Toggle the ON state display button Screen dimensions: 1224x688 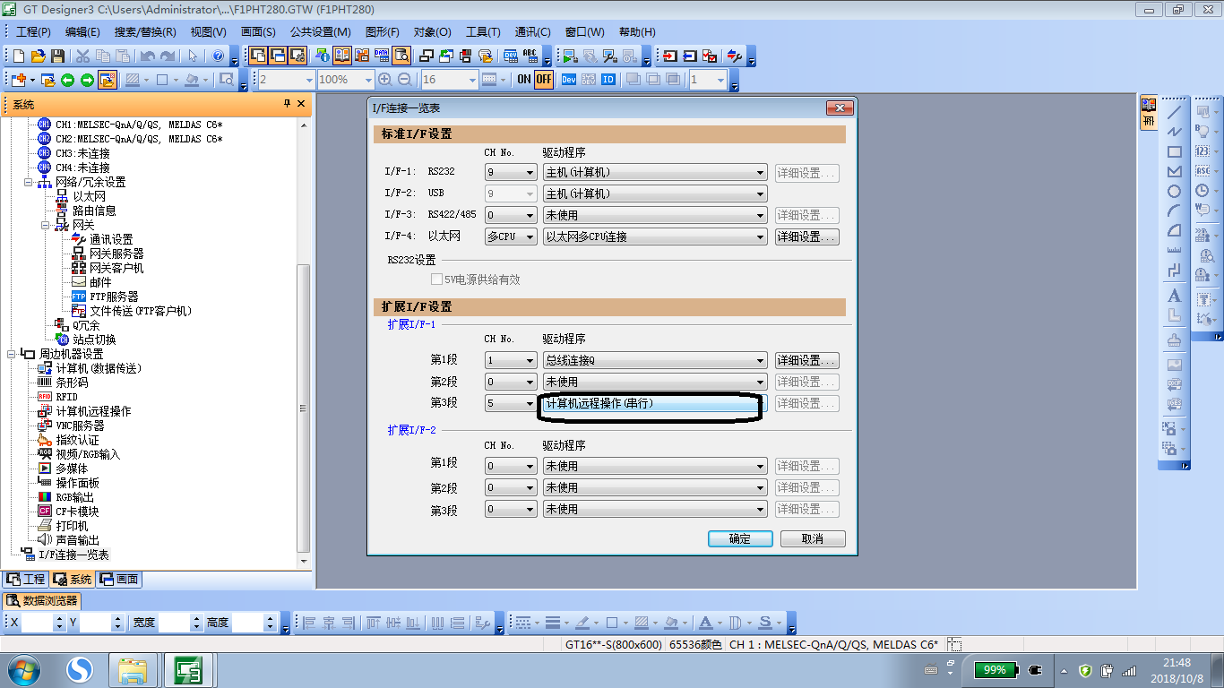(x=524, y=80)
